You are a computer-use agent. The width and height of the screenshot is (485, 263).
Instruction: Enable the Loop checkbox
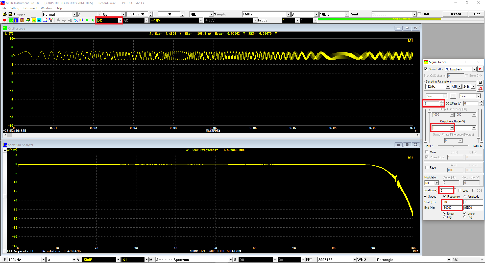[x=459, y=190]
